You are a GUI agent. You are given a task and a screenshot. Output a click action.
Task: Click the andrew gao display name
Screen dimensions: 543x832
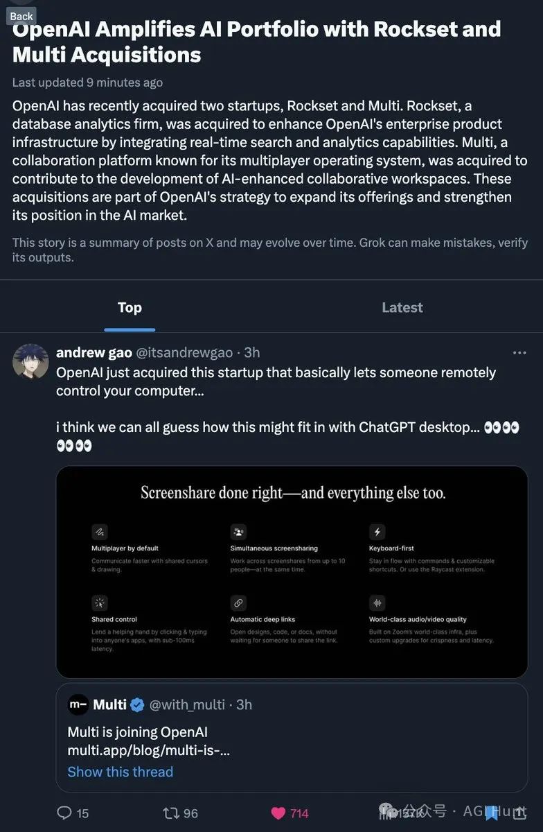click(94, 353)
